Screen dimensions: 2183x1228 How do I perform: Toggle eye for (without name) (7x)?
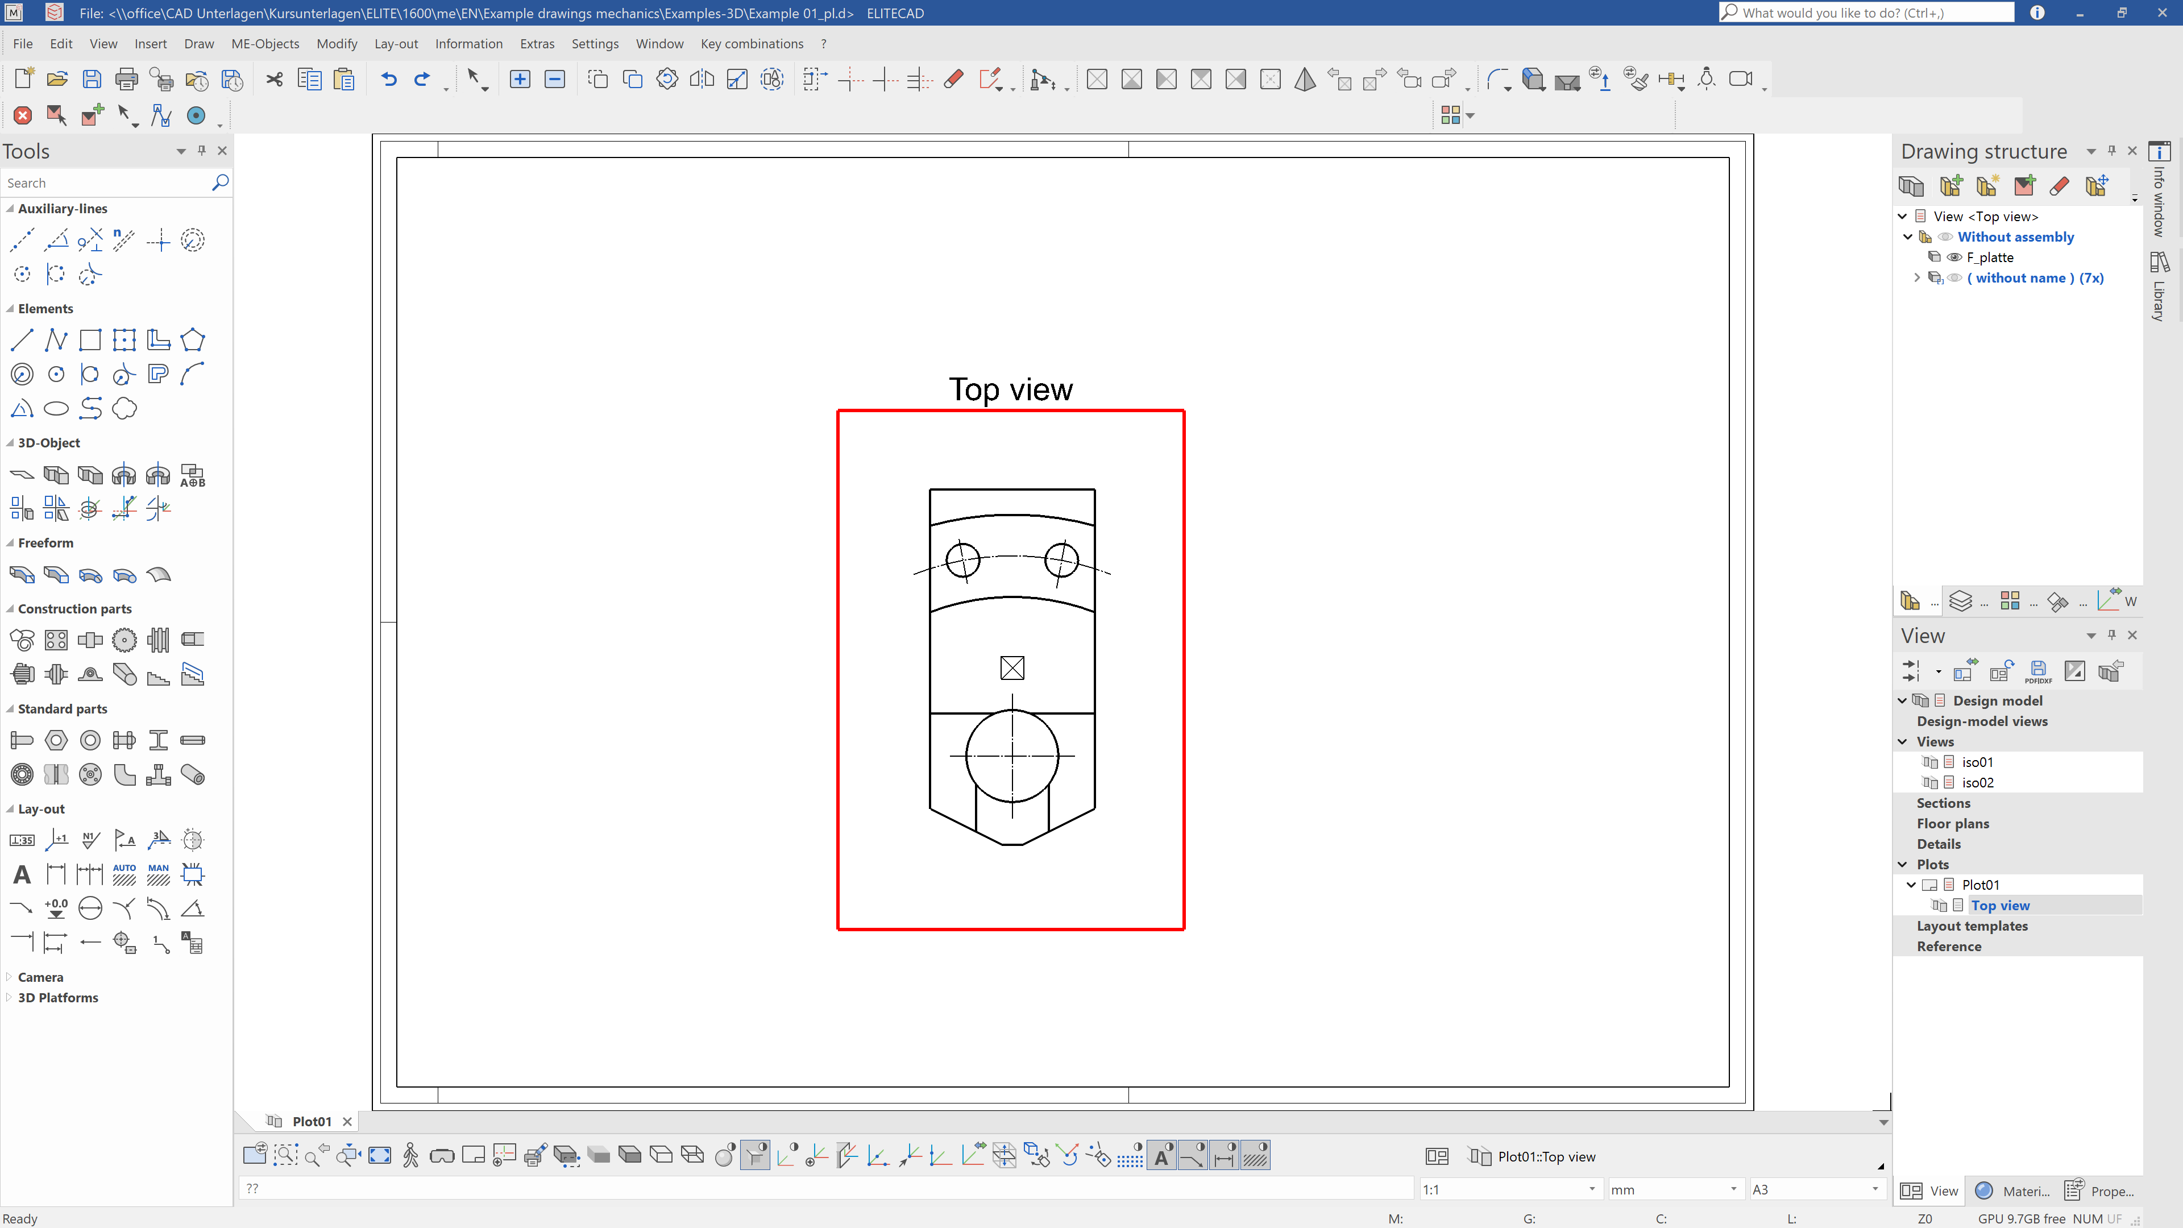coord(1954,278)
